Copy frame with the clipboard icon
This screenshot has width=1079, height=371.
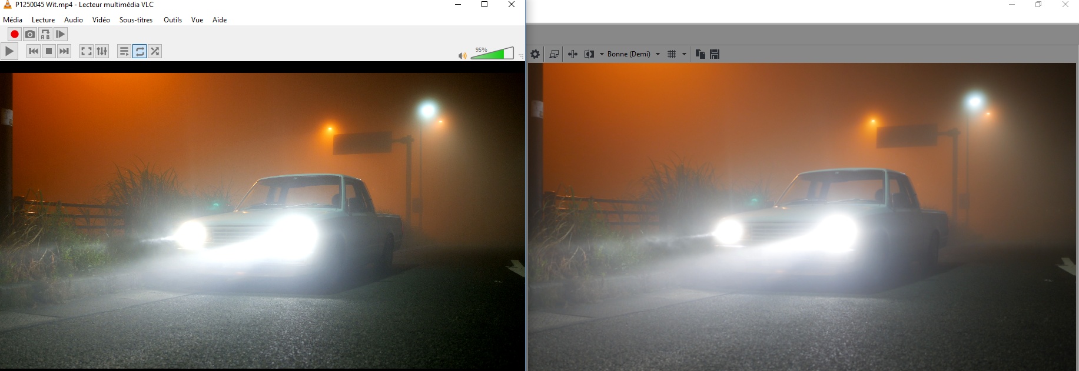coord(700,54)
